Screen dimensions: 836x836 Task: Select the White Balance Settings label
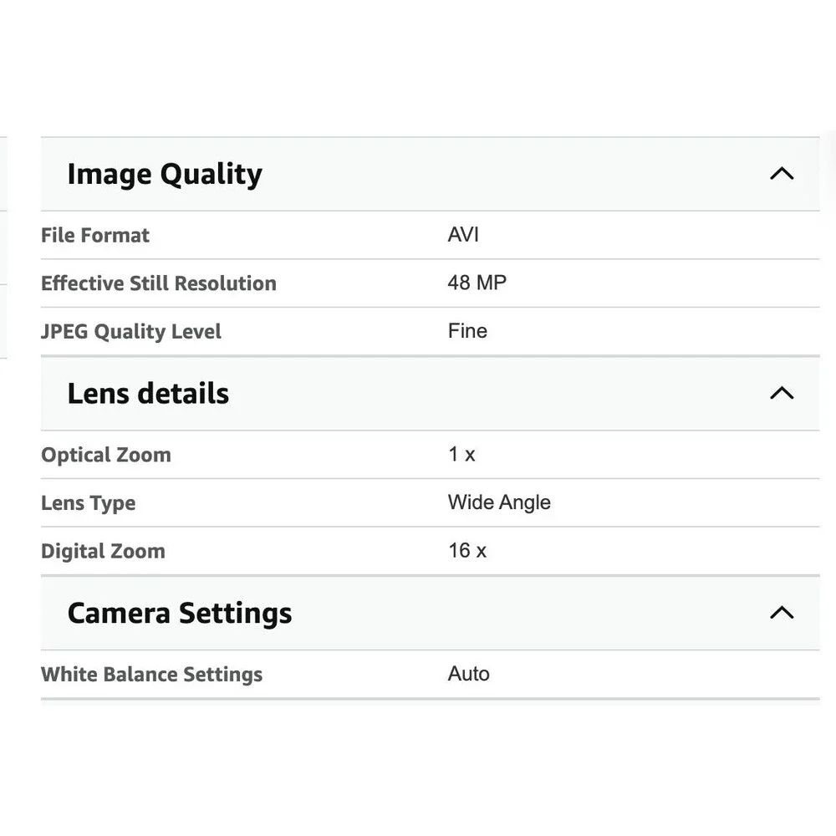coord(152,675)
